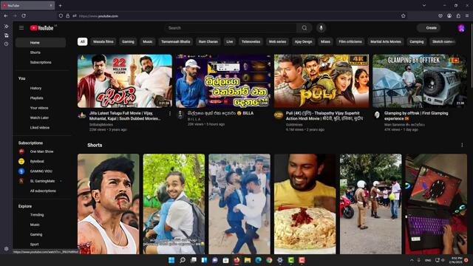Viewport: 473px width, 266px height.
Task: Click the YouTube search field
Action: [231, 28]
